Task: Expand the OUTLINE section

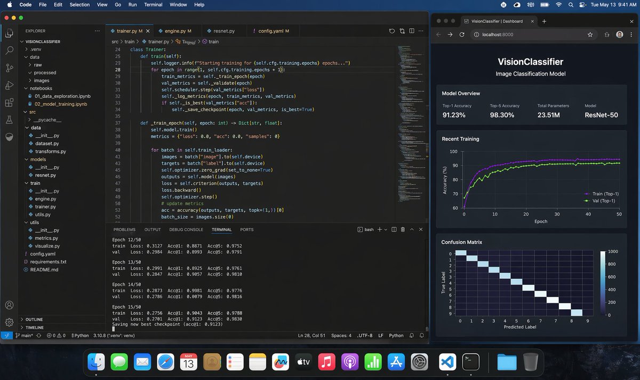Action: click(x=34, y=319)
